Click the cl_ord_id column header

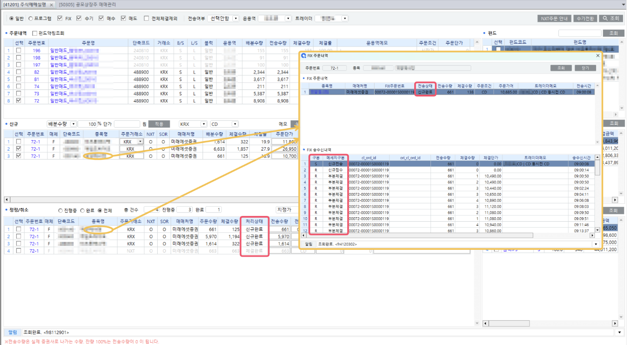coord(368,157)
